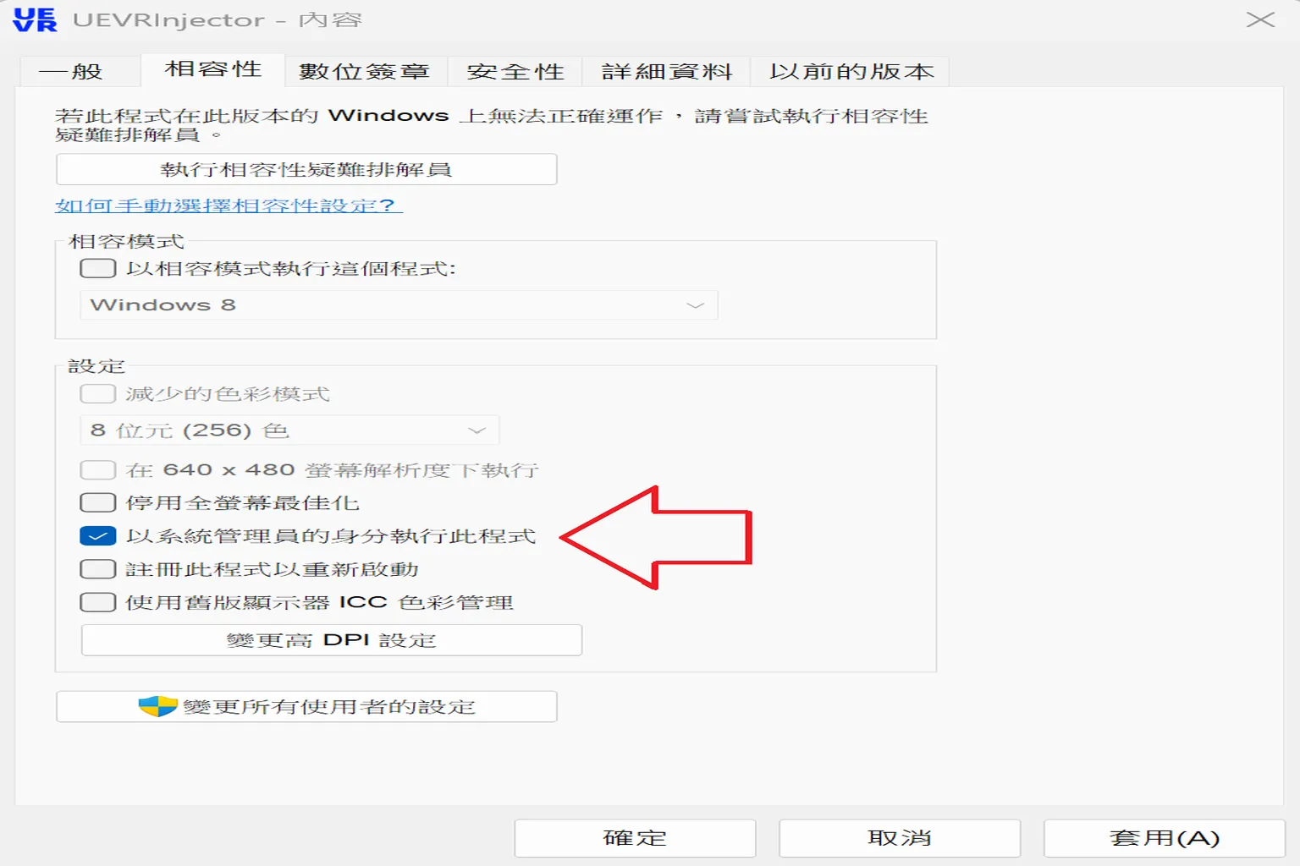
Task: Open the 如何手動選擇相容性設定 link
Action: (229, 206)
